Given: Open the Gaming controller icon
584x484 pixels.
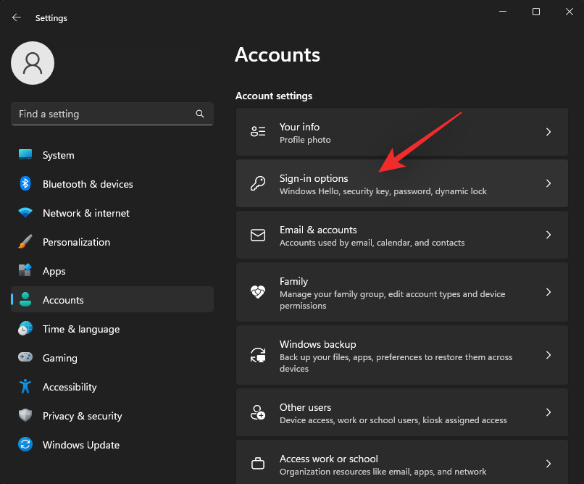Looking at the screenshot, I should [25, 358].
